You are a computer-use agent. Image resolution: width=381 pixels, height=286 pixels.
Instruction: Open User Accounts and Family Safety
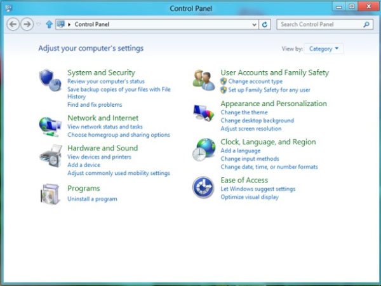tap(274, 72)
